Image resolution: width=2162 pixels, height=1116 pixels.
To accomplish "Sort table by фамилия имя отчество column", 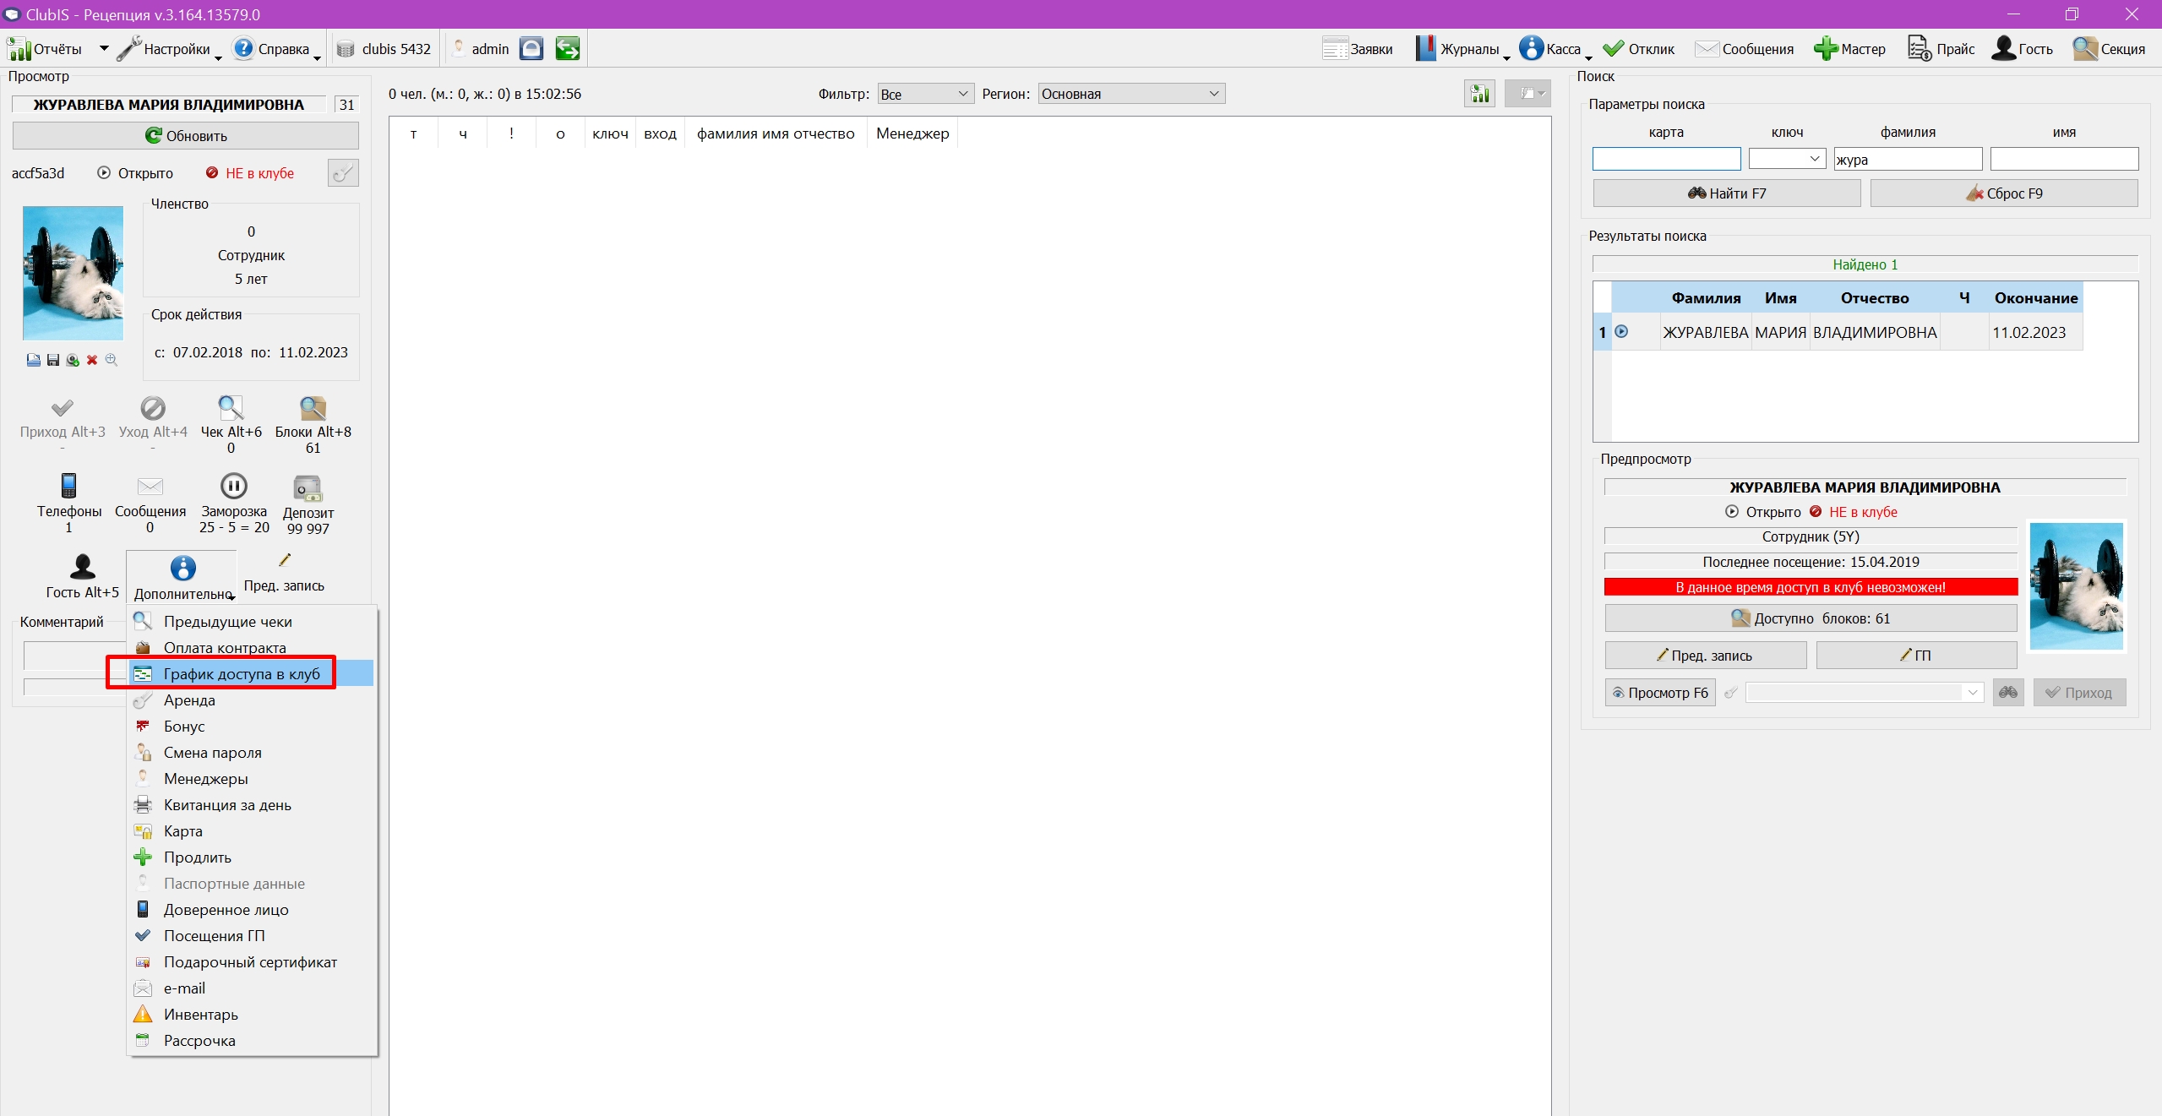I will pos(776,133).
